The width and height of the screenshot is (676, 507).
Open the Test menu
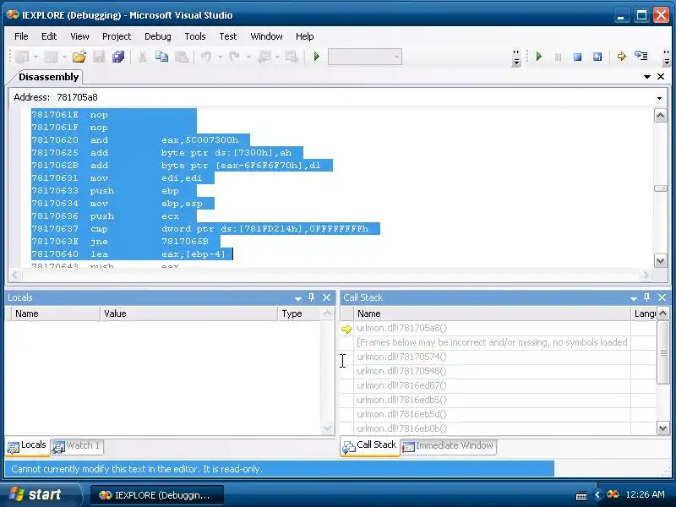(227, 36)
